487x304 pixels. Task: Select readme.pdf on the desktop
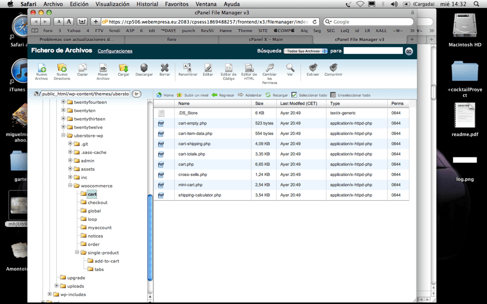pyautogui.click(x=464, y=120)
